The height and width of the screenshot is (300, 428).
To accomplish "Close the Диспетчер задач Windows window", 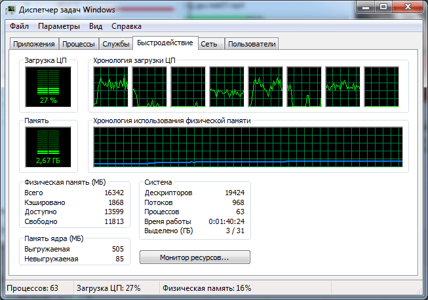I will click(408, 7).
